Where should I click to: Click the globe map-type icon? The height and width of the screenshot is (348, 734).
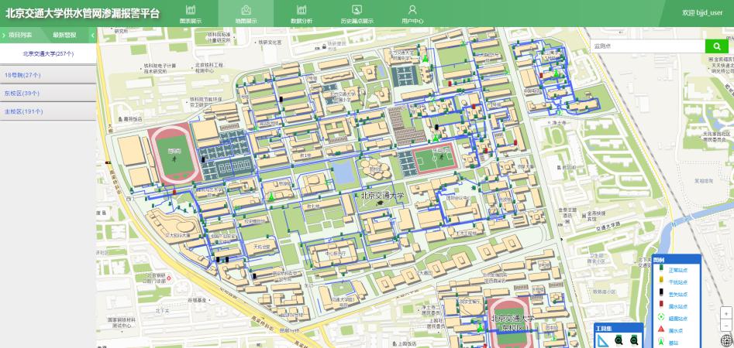tap(725, 340)
